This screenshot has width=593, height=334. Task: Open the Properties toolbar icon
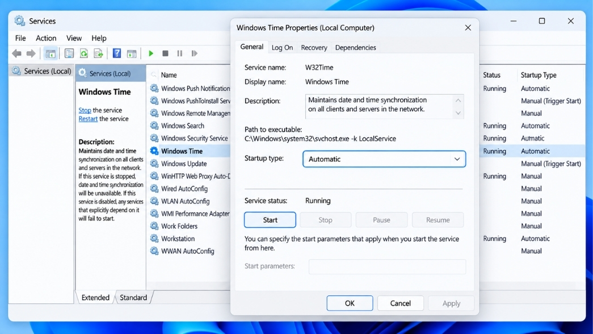(69, 53)
